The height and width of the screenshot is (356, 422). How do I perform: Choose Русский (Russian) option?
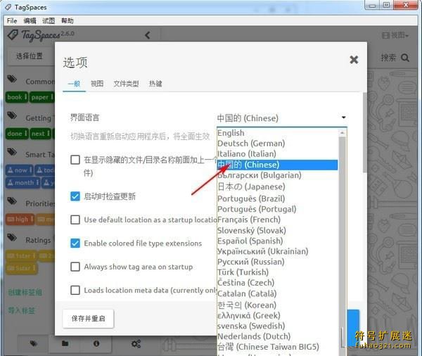(x=278, y=262)
